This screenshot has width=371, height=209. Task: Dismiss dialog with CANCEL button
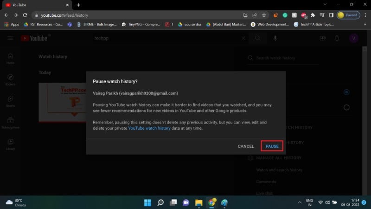point(246,146)
